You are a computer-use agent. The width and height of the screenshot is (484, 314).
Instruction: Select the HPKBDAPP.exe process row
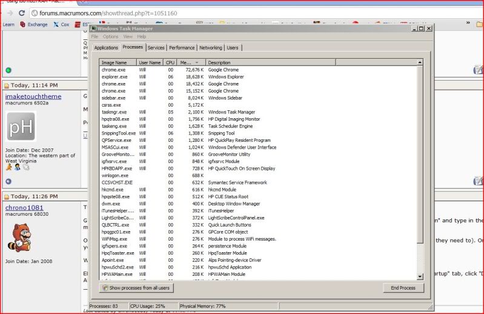pos(258,169)
